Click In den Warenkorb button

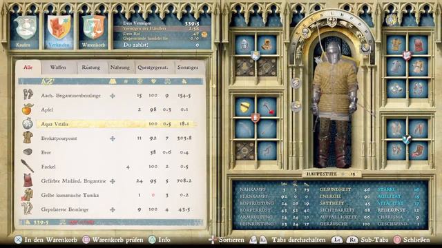click(x=46, y=240)
